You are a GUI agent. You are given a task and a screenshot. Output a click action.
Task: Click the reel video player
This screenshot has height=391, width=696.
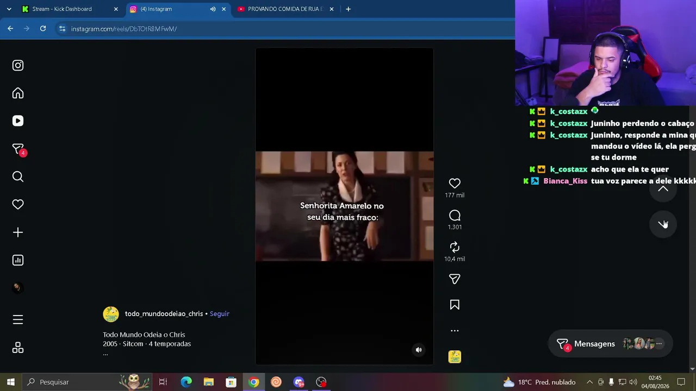pos(344,206)
